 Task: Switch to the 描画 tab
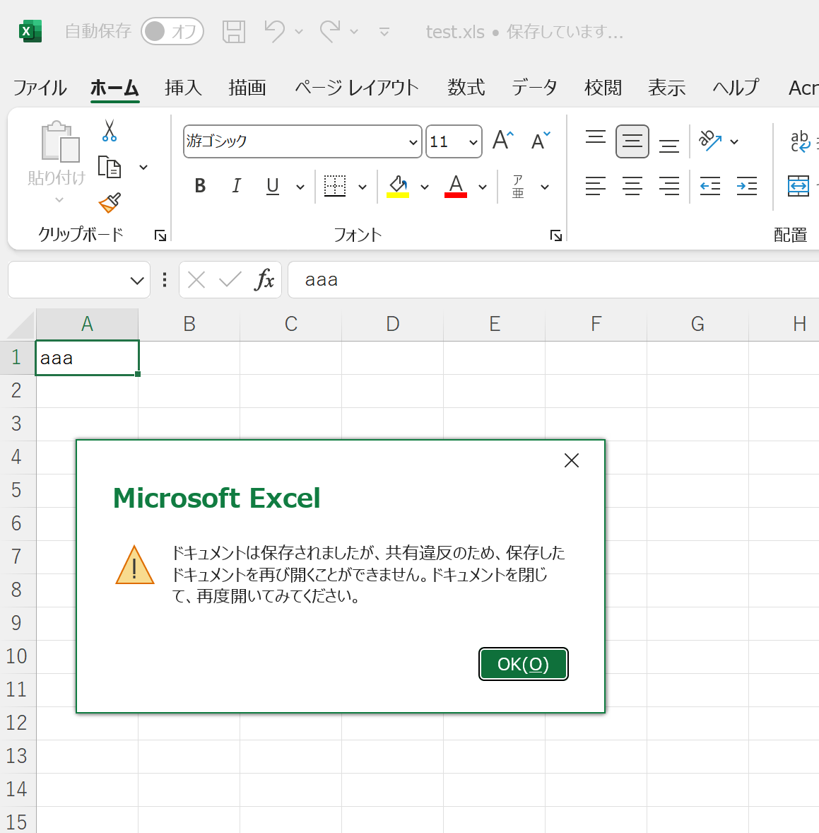click(247, 88)
